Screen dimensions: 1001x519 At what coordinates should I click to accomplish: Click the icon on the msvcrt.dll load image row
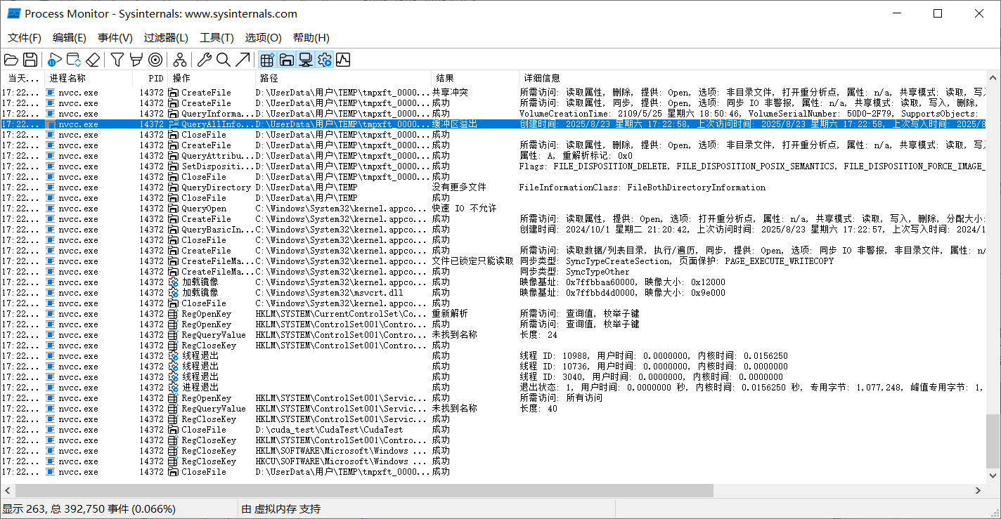tap(174, 293)
